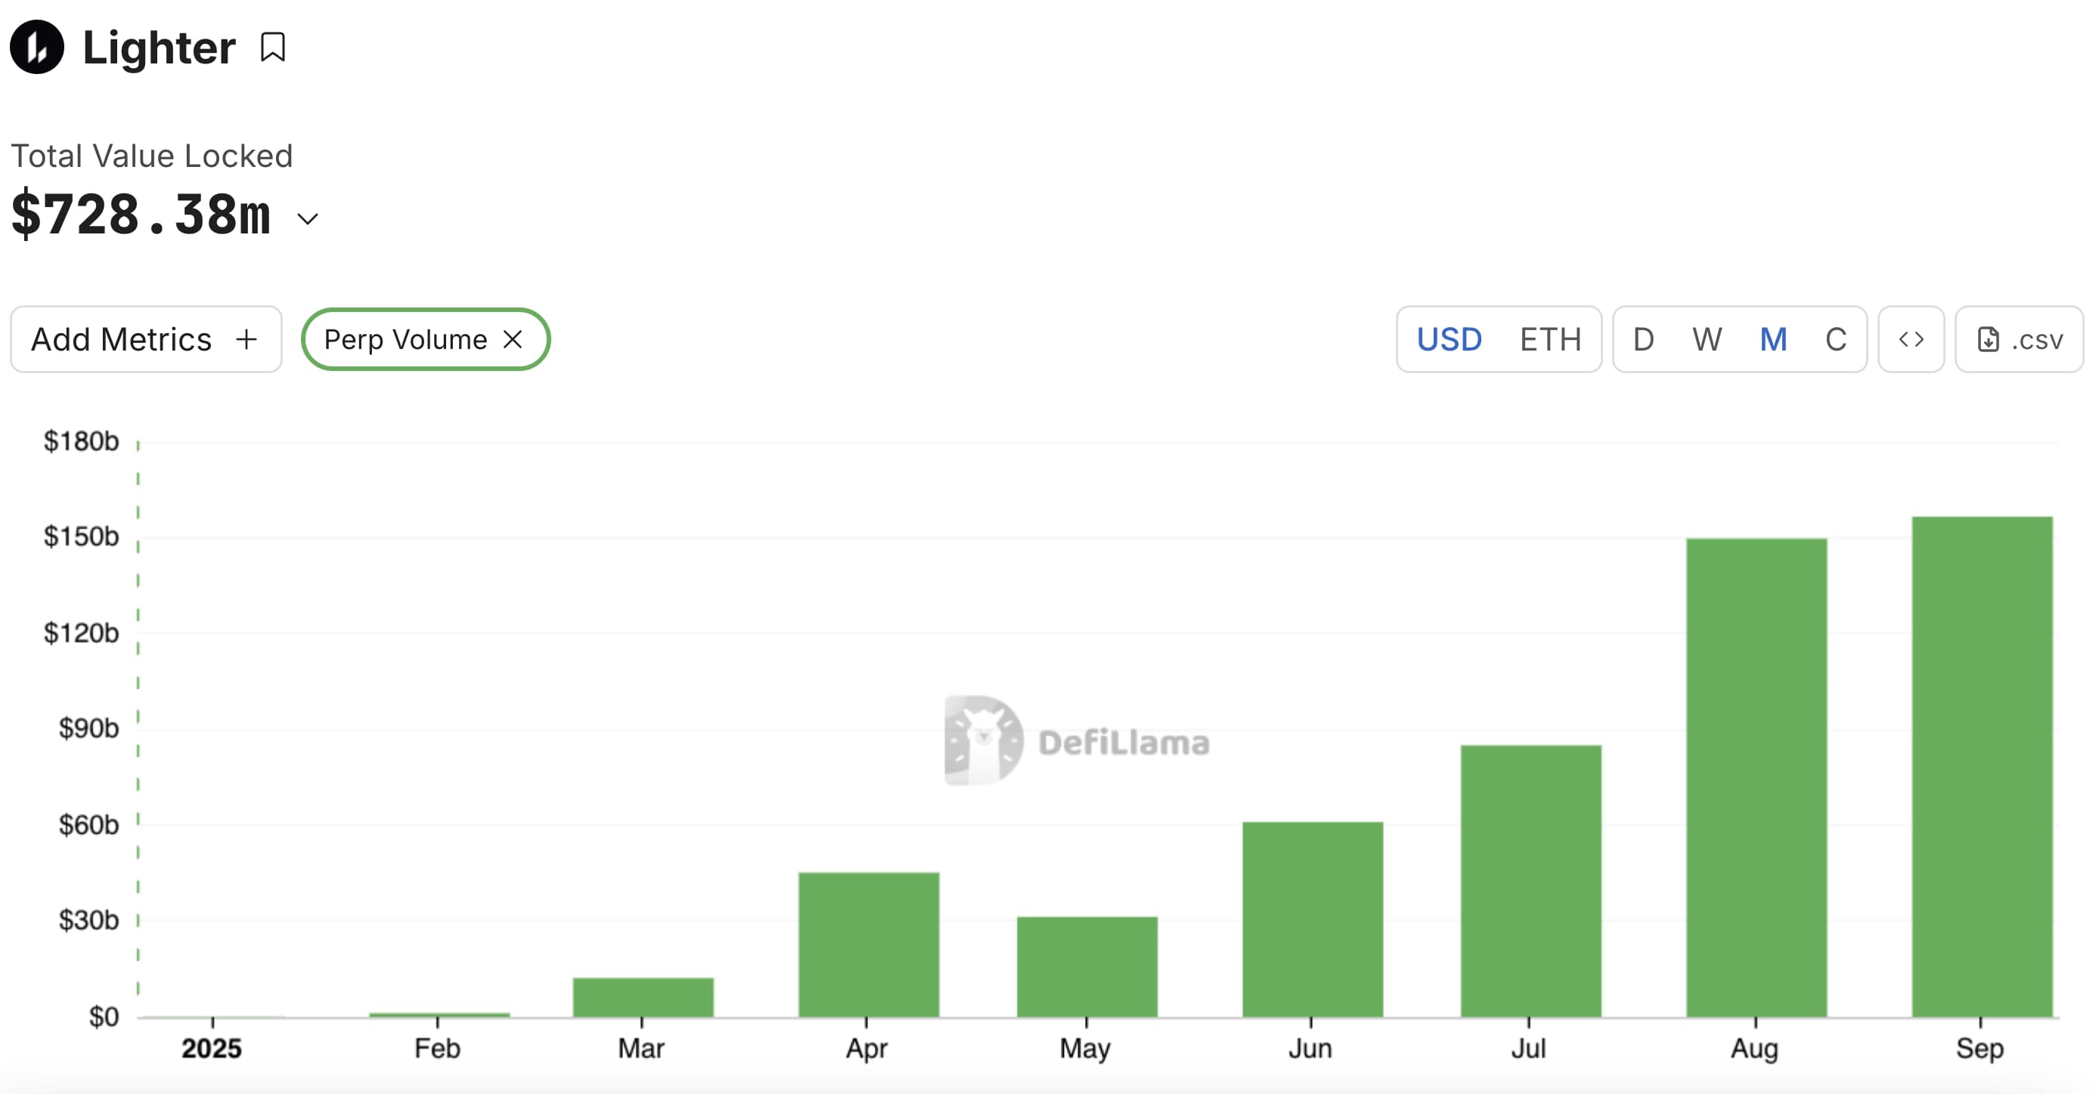Viewport: 2096px width, 1094px height.
Task: Click the April volume bar
Action: point(868,943)
